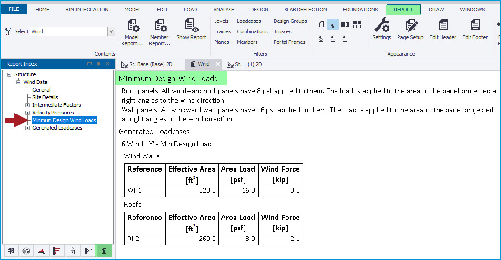Select Site Details in Report Index
The image size is (501, 260).
pyautogui.click(x=45, y=97)
